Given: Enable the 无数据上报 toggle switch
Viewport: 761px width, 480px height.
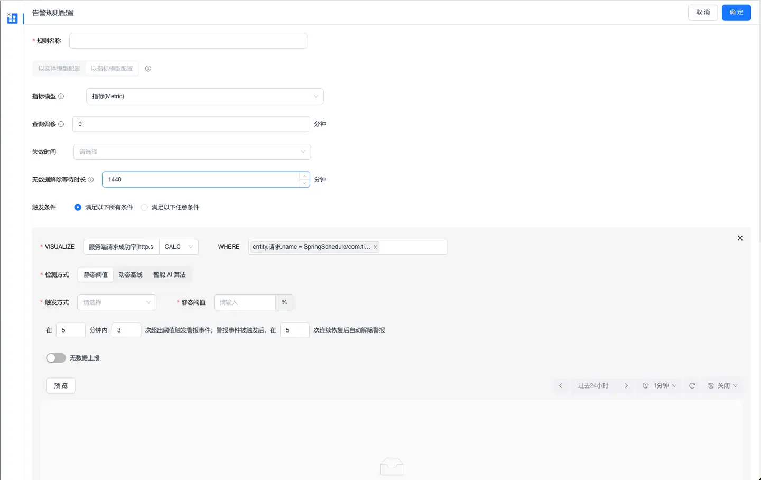Looking at the screenshot, I should point(56,358).
